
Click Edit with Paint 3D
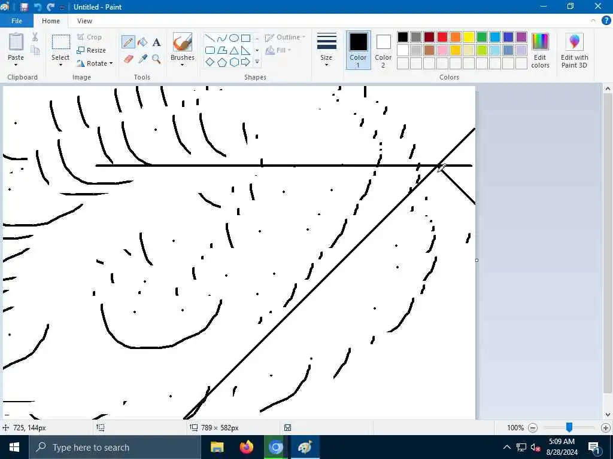click(574, 50)
